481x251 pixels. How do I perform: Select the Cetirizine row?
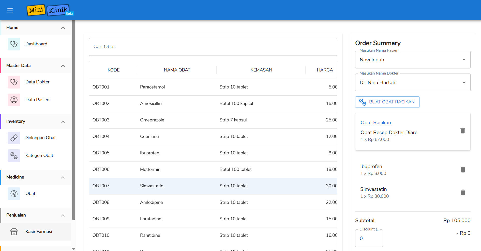pyautogui.click(x=213, y=137)
